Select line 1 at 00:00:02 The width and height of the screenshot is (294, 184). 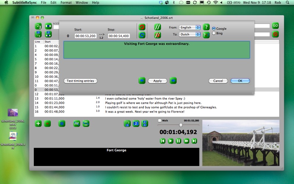coord(47,46)
